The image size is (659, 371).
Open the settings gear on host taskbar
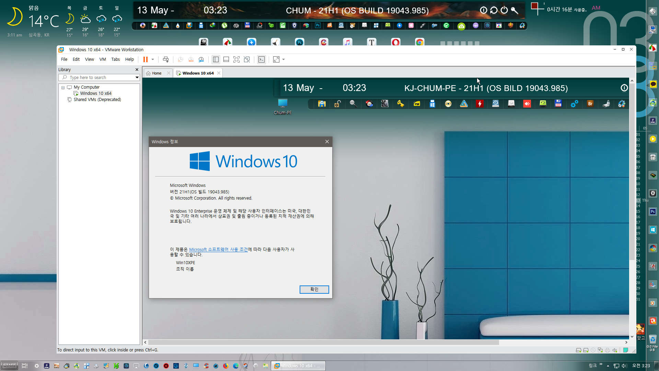coord(37,366)
